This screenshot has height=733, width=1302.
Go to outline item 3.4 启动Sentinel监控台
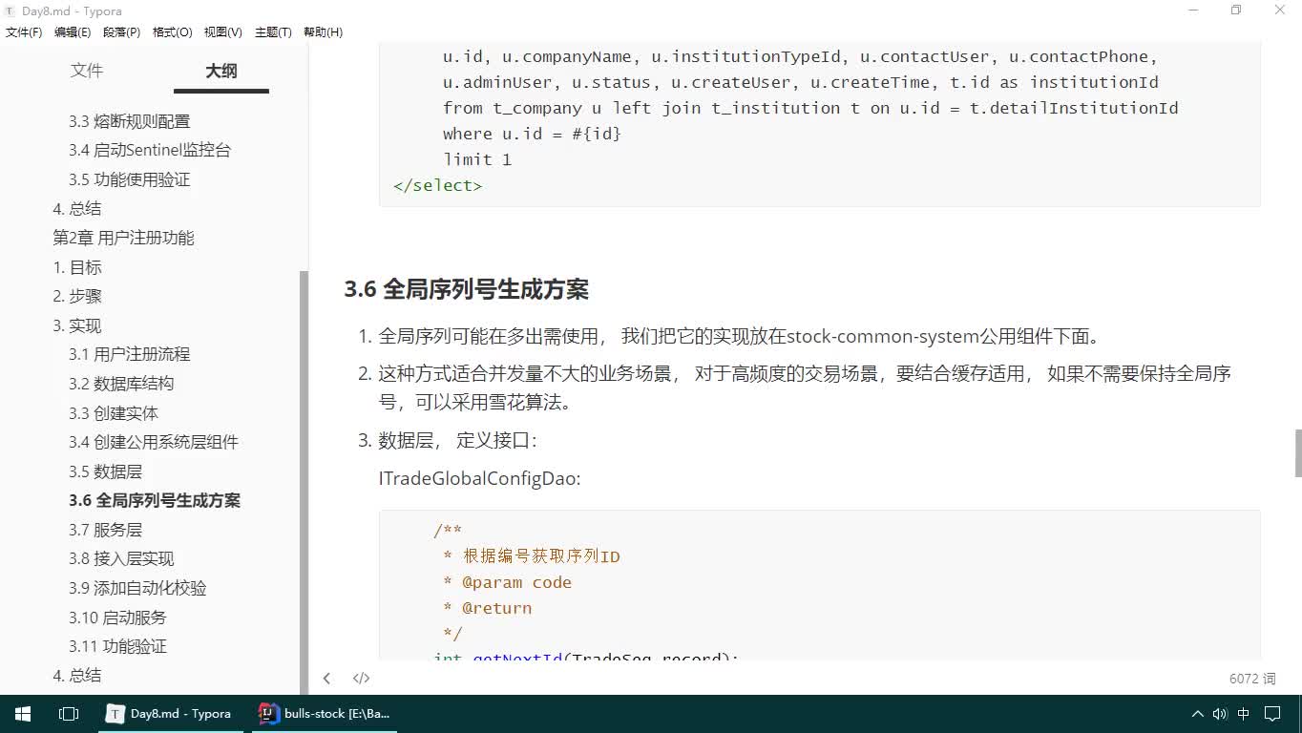tap(149, 150)
